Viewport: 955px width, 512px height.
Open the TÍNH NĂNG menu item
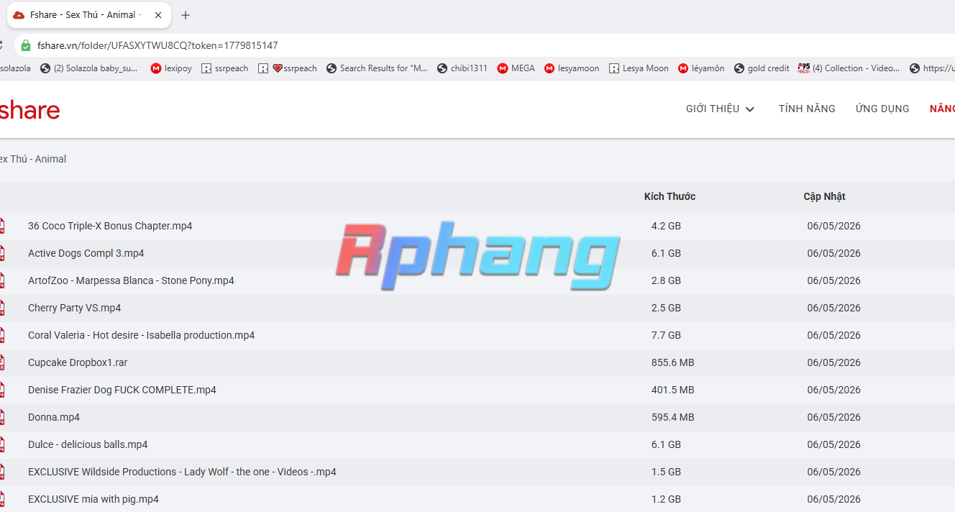point(807,109)
